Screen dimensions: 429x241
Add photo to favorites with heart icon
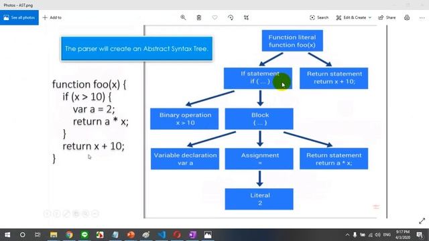[214, 17]
